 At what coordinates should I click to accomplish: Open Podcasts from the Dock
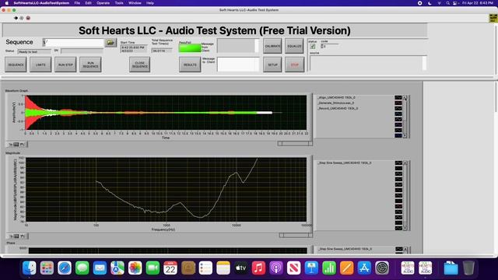pyautogui.click(x=276, y=268)
